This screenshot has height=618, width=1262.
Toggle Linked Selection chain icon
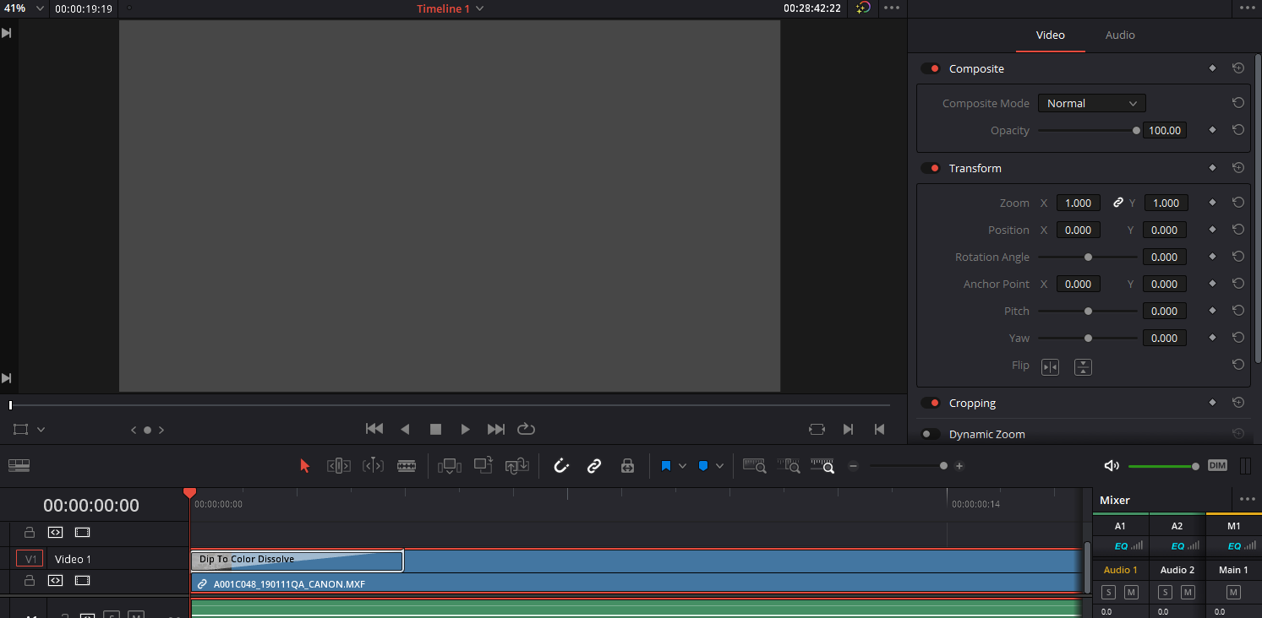pos(594,465)
